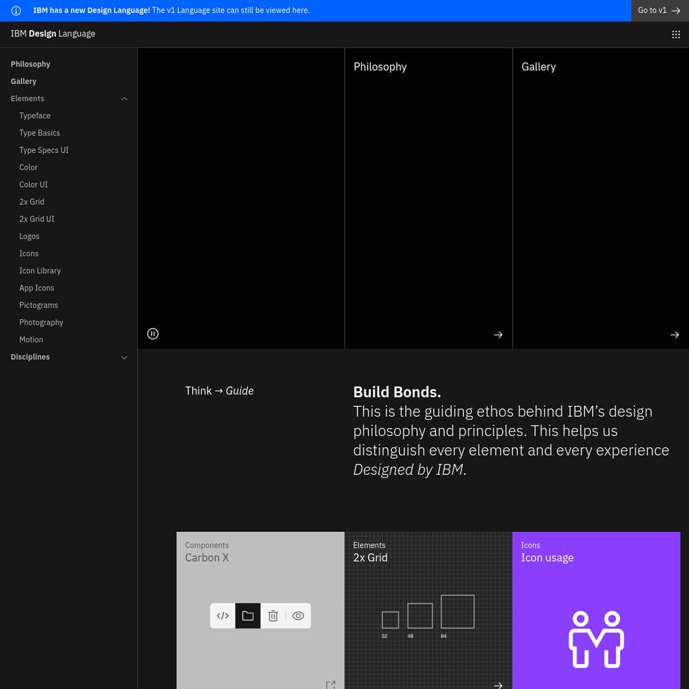Click the info icon in the blue banner
The image size is (689, 689).
click(x=16, y=10)
